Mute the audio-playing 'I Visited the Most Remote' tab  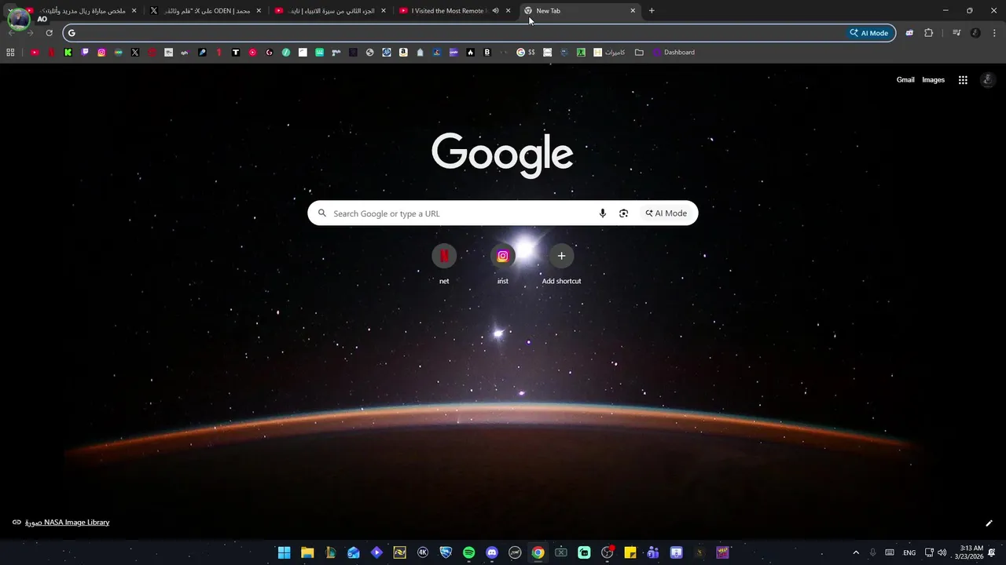coord(495,11)
